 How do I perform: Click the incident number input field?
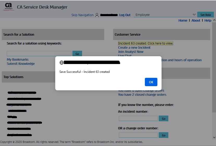(x=138, y=118)
